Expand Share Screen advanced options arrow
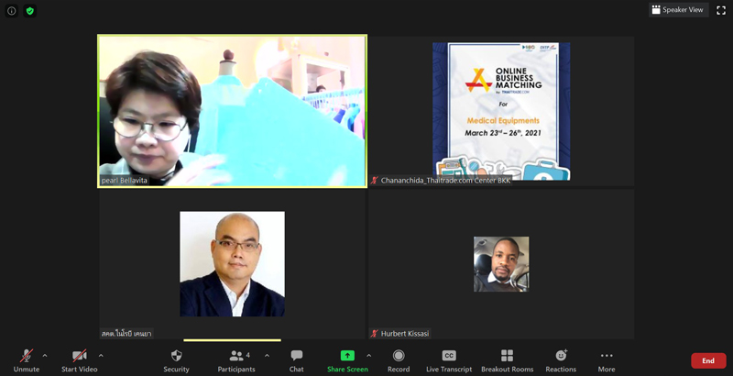733x376 pixels. click(368, 355)
